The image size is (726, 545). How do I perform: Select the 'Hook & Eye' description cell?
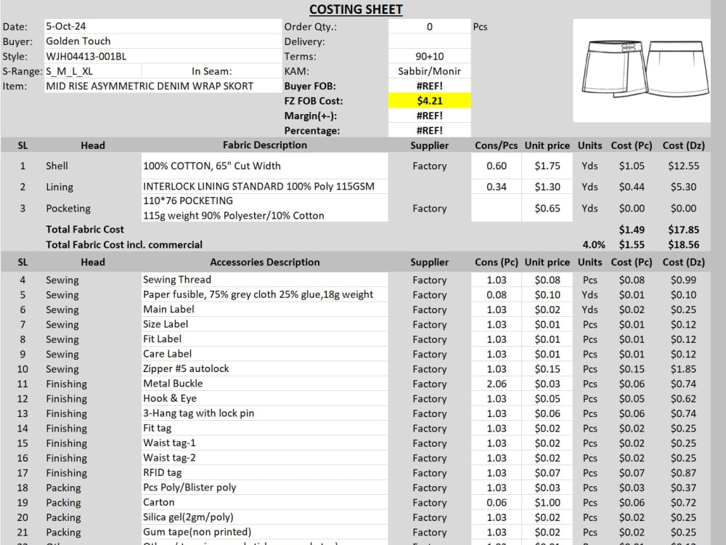pos(264,398)
